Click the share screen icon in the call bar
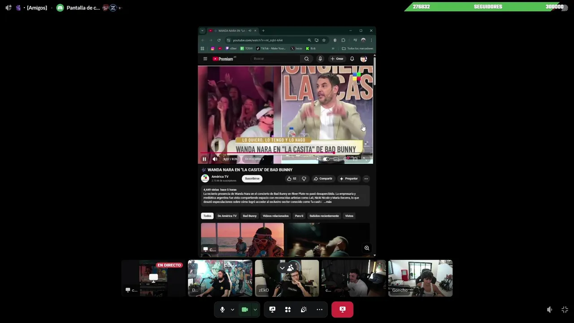 point(272,310)
